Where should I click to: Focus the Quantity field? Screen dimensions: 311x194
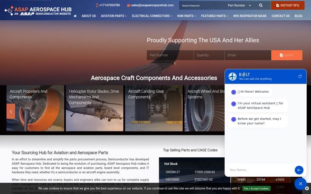click(x=209, y=55)
